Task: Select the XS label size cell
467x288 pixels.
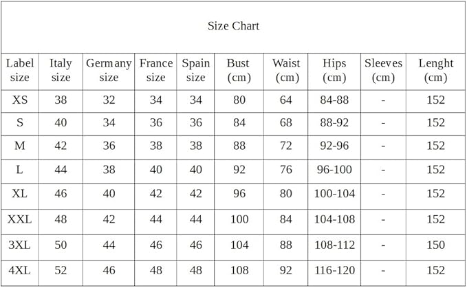Action: [x=20, y=100]
